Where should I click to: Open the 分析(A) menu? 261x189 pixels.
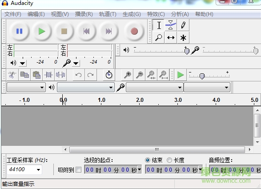180,14
